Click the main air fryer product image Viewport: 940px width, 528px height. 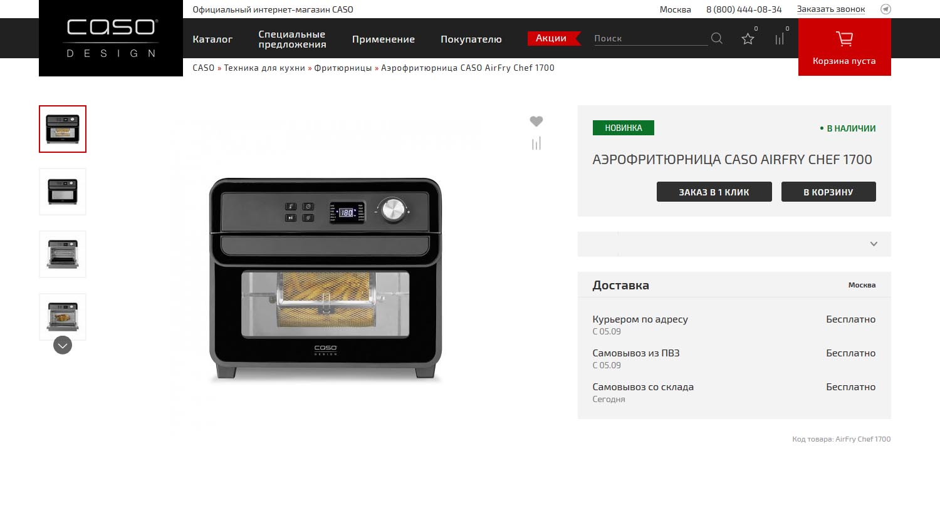tap(325, 279)
